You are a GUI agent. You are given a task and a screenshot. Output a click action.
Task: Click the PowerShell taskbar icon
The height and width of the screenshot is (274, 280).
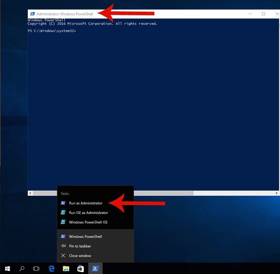(x=95, y=268)
